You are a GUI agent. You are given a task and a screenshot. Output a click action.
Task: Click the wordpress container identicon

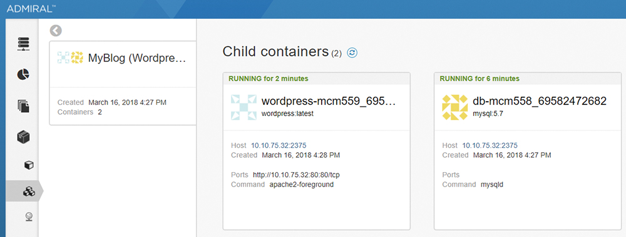pos(244,107)
